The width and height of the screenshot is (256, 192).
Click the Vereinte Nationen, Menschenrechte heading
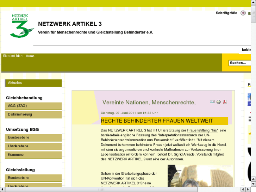point(149,103)
